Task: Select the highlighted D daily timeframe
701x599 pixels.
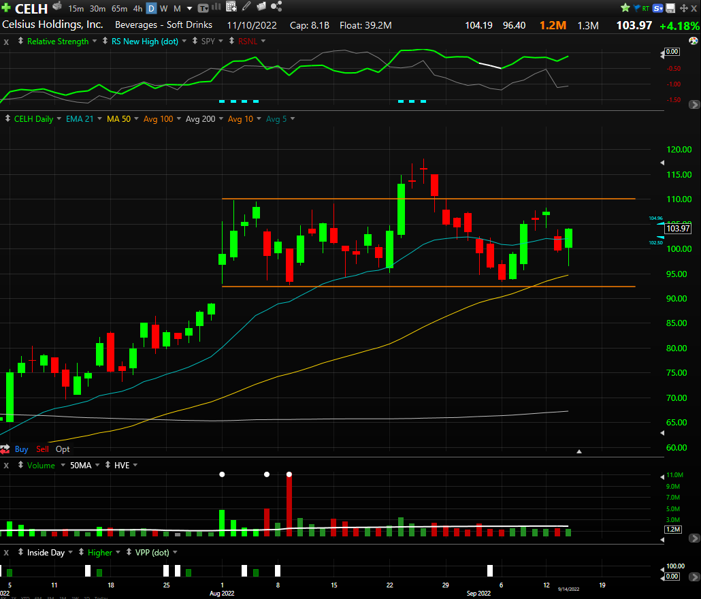Action: pyautogui.click(x=152, y=8)
